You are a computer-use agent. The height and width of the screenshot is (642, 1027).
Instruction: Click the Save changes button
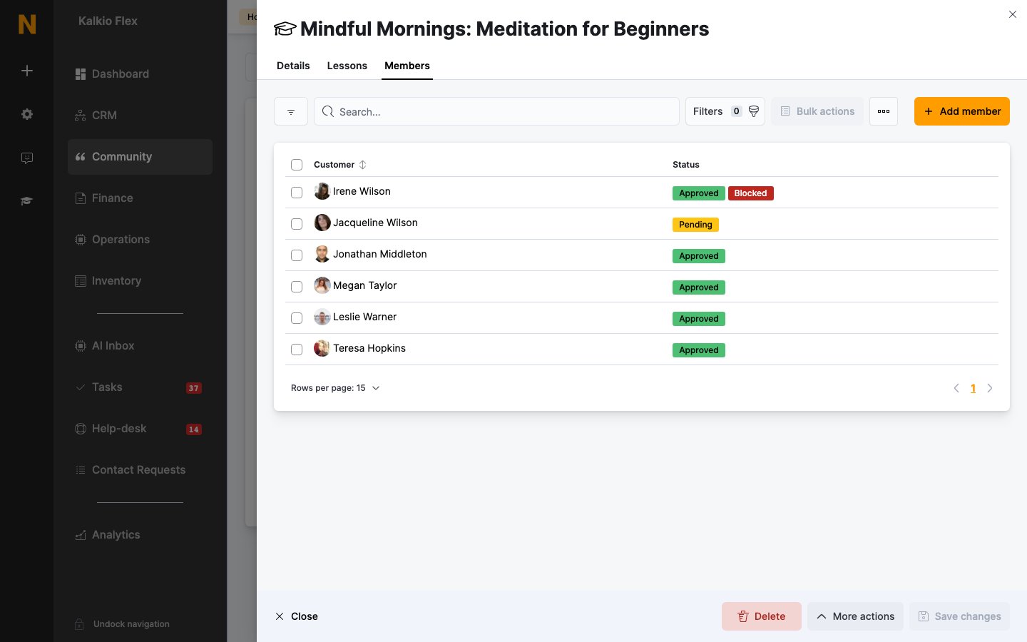[x=960, y=616]
